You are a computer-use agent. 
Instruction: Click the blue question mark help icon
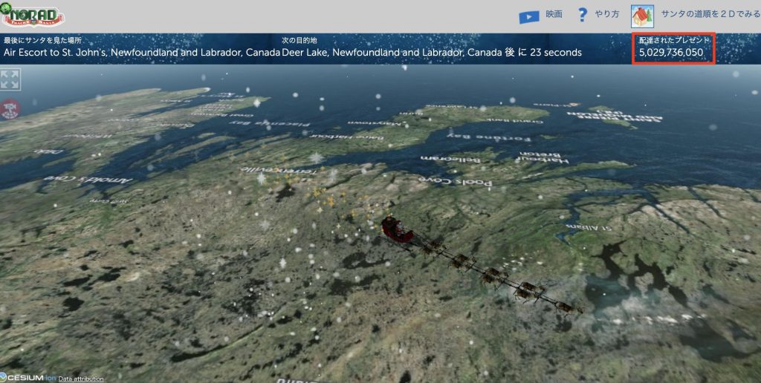(583, 15)
